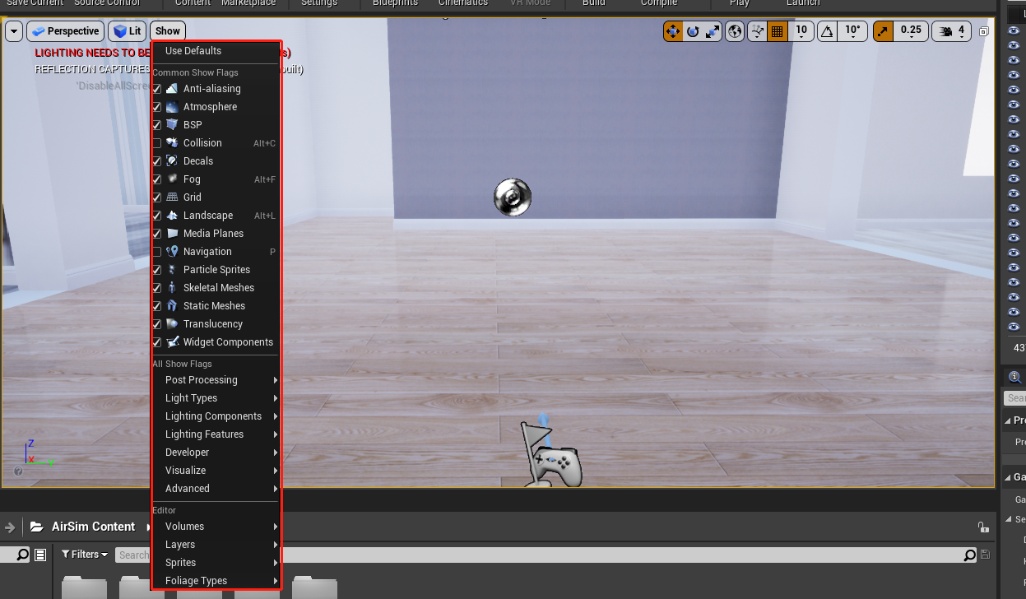Click the Perspective view button
The height and width of the screenshot is (599, 1026).
click(x=66, y=31)
